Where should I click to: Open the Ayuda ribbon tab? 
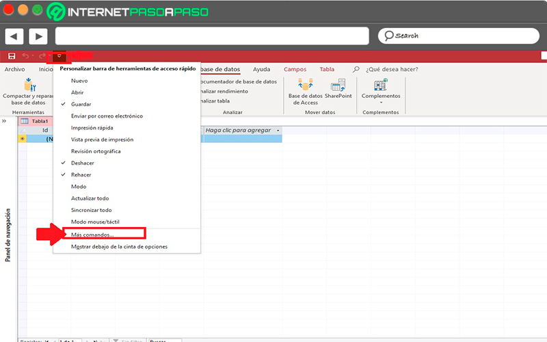(x=261, y=69)
